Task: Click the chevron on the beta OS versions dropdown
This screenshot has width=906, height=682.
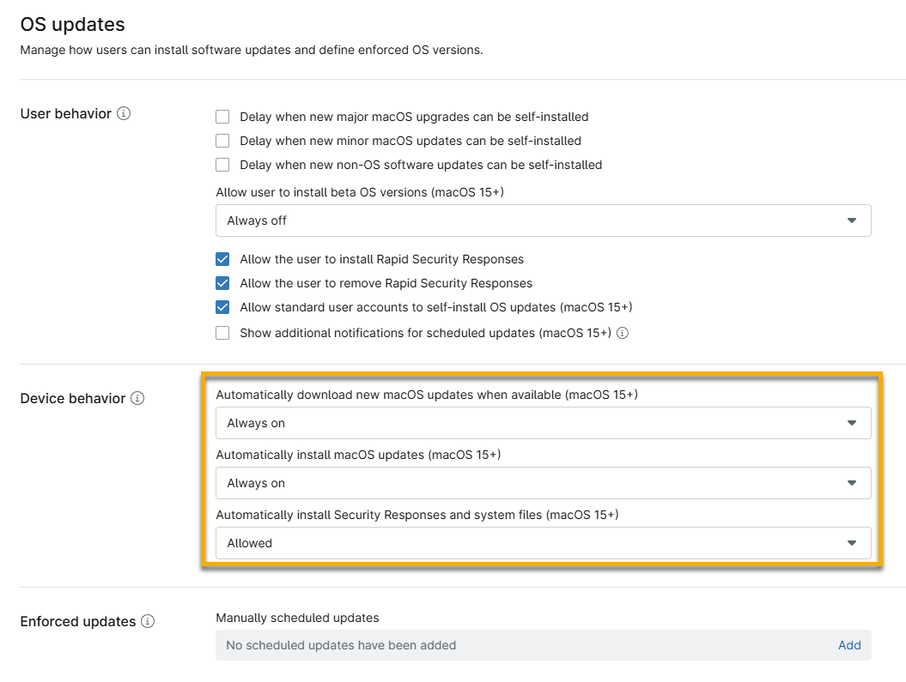Action: 853,220
